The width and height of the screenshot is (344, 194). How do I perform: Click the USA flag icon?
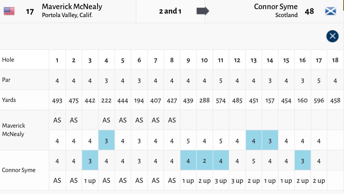click(x=9, y=11)
